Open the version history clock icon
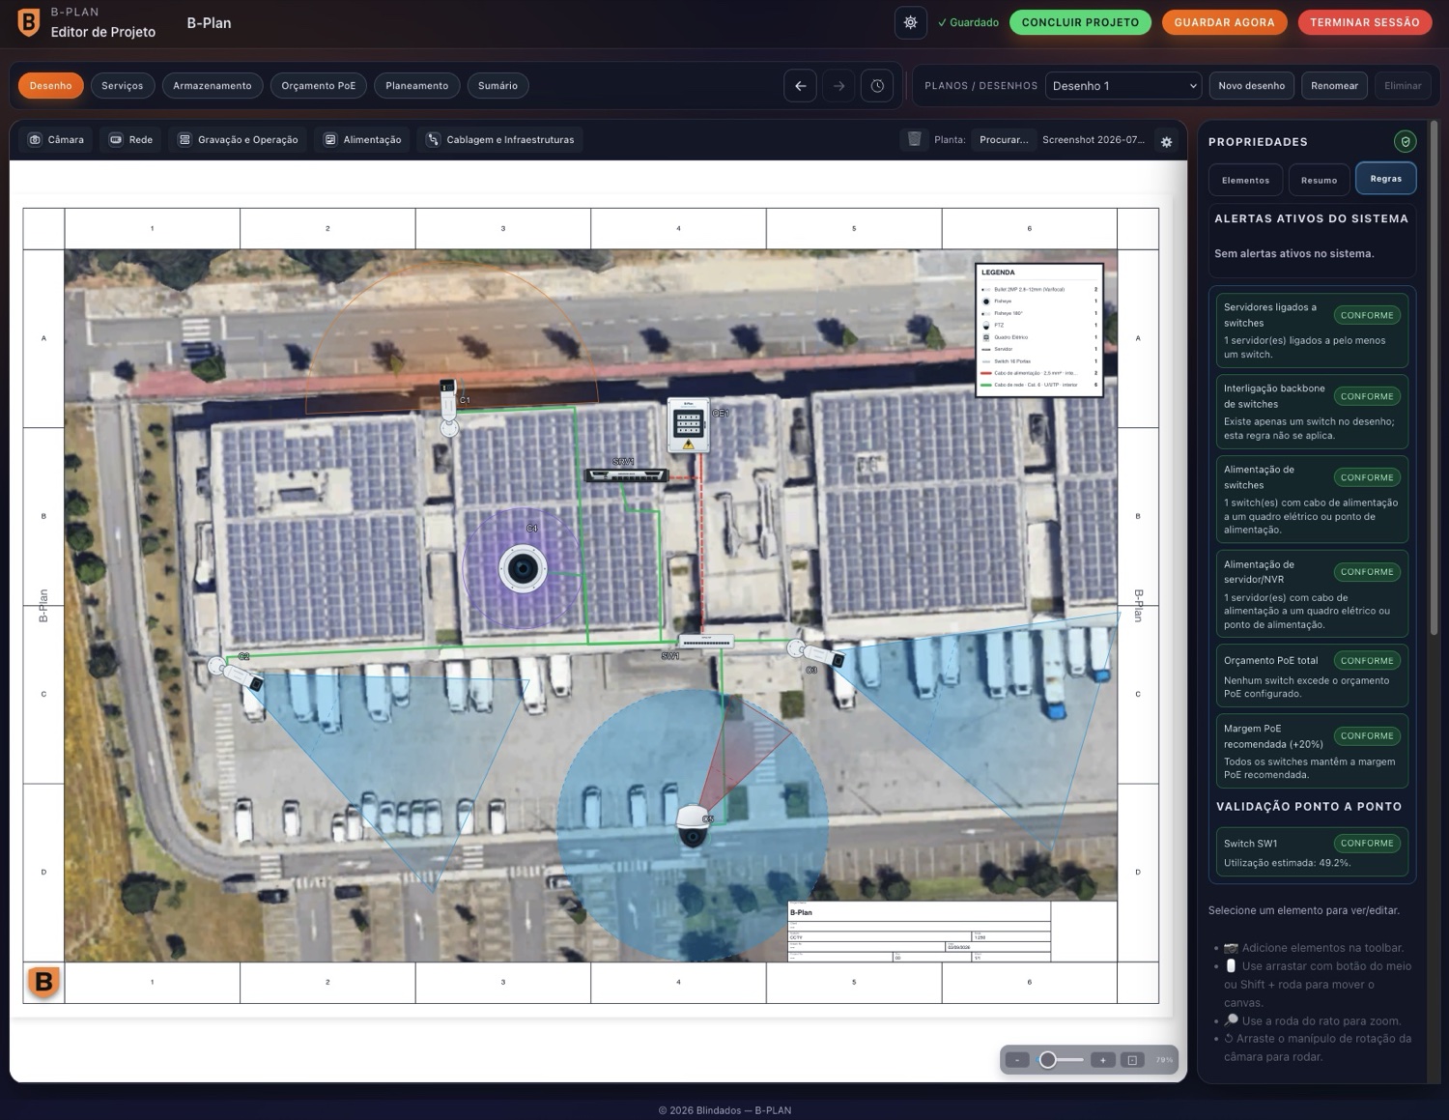Viewport: 1449px width, 1120px height. pos(877,86)
